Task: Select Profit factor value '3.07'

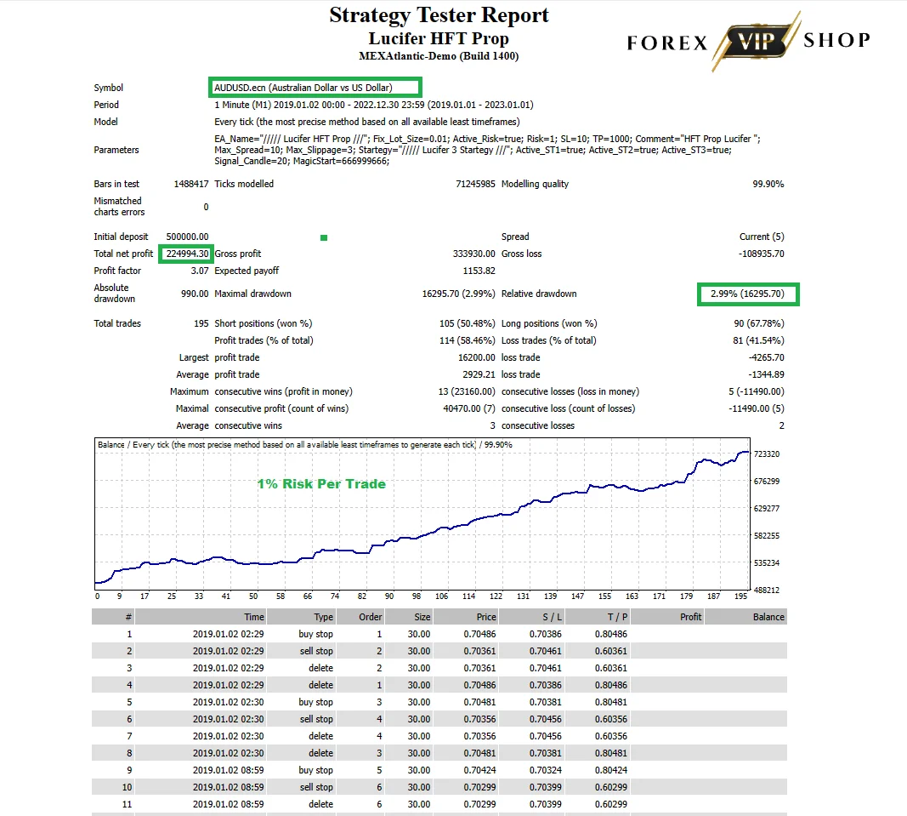Action: [x=200, y=271]
